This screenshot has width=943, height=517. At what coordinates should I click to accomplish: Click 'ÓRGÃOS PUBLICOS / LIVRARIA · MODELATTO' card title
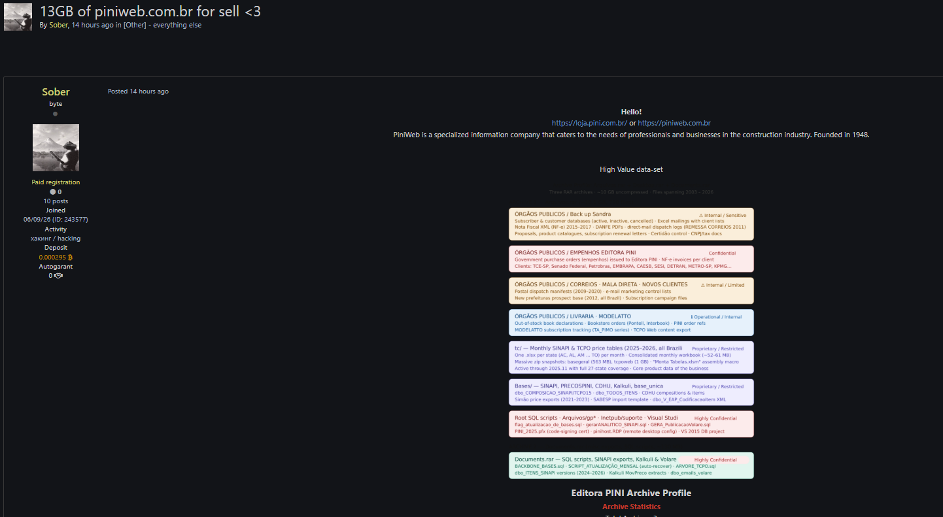(573, 316)
